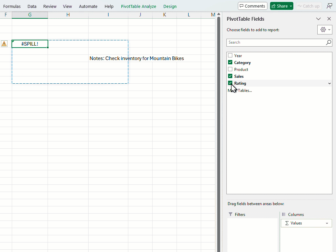This screenshot has height=252, width=336.
Task: Click the magnifier icon in the field search box
Action: coord(328,42)
